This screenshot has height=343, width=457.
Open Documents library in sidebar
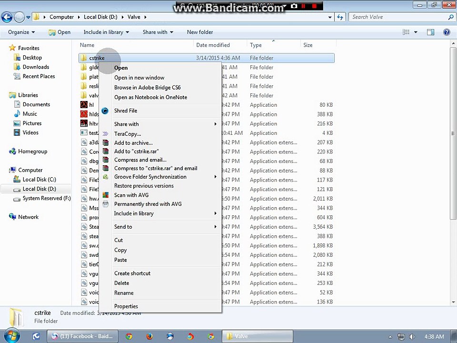click(x=36, y=104)
